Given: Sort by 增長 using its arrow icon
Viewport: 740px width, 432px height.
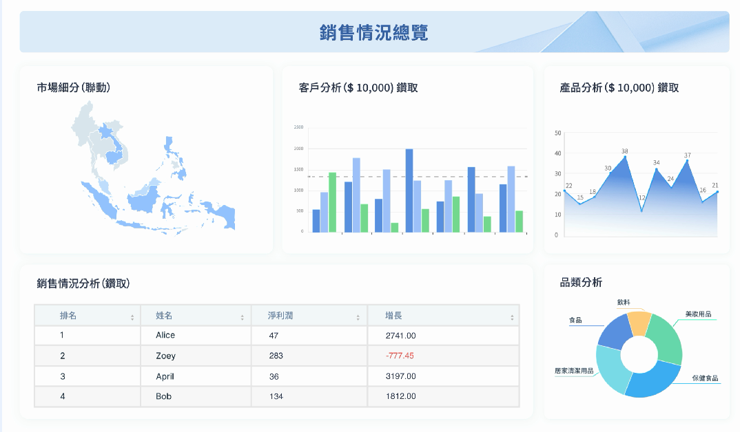Looking at the screenshot, I should click(x=512, y=318).
